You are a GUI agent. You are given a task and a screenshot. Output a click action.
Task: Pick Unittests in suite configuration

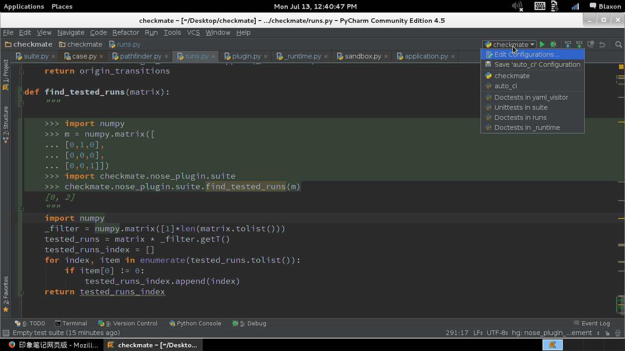[533, 107]
